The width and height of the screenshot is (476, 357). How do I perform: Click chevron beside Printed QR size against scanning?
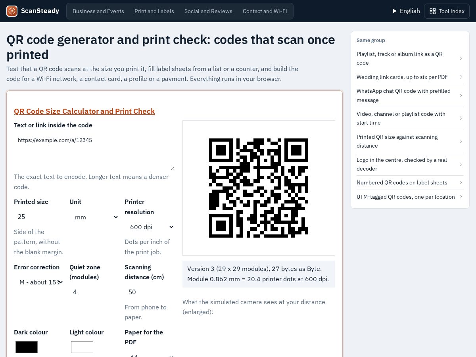click(461, 141)
